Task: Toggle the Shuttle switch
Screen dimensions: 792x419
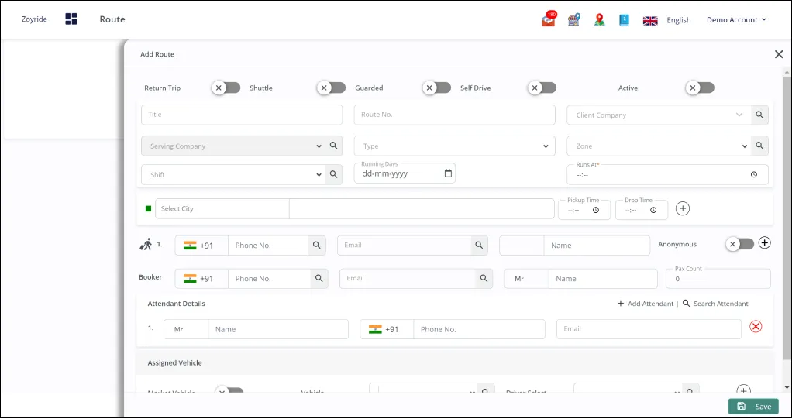Action: (x=332, y=88)
